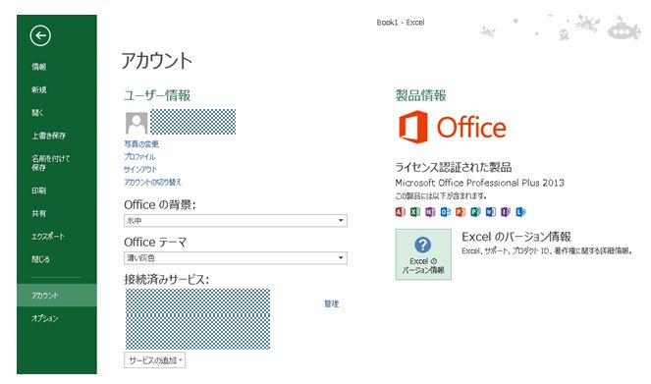Click the 接続済みサービス: label

pyautogui.click(x=167, y=279)
